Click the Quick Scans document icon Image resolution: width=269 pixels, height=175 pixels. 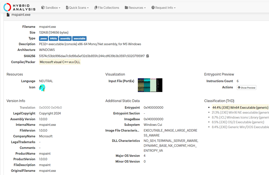pyautogui.click(x=67, y=8)
